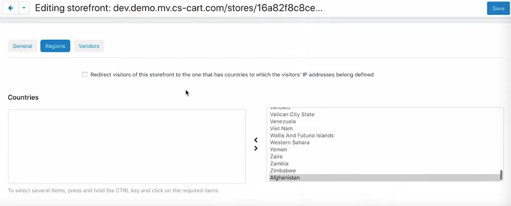Move the selected country right with the arrow
Screen dimensions: 511x206
coord(256,148)
